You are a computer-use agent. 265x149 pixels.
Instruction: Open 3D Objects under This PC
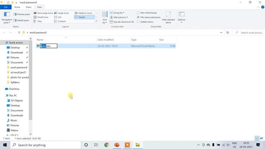point(17,101)
